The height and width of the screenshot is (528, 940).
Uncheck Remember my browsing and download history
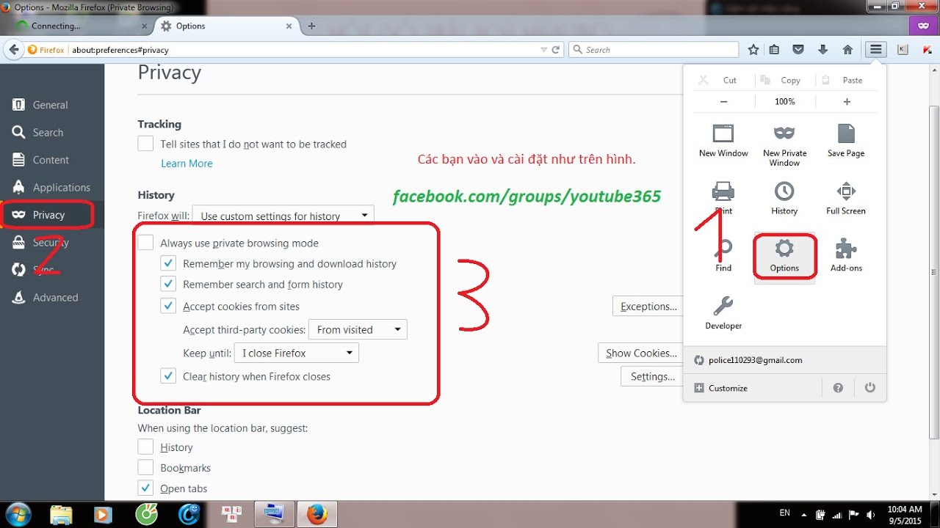(x=168, y=263)
